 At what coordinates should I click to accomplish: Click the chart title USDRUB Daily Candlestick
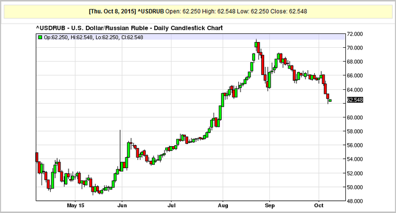pos(130,28)
